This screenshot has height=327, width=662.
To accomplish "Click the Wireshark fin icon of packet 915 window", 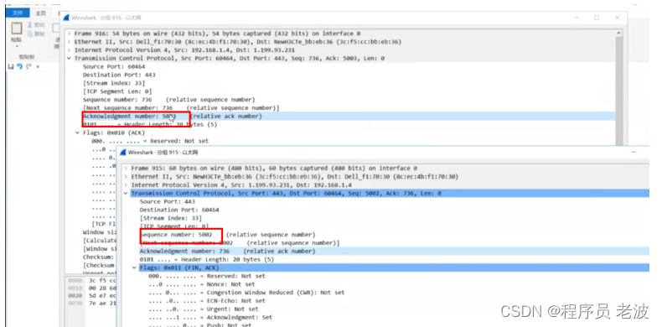I will pyautogui.click(x=123, y=153).
